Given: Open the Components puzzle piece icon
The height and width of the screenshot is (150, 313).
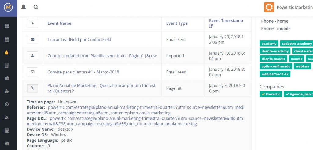Looking at the screenshot, I should pyautogui.click(x=7, y=91).
